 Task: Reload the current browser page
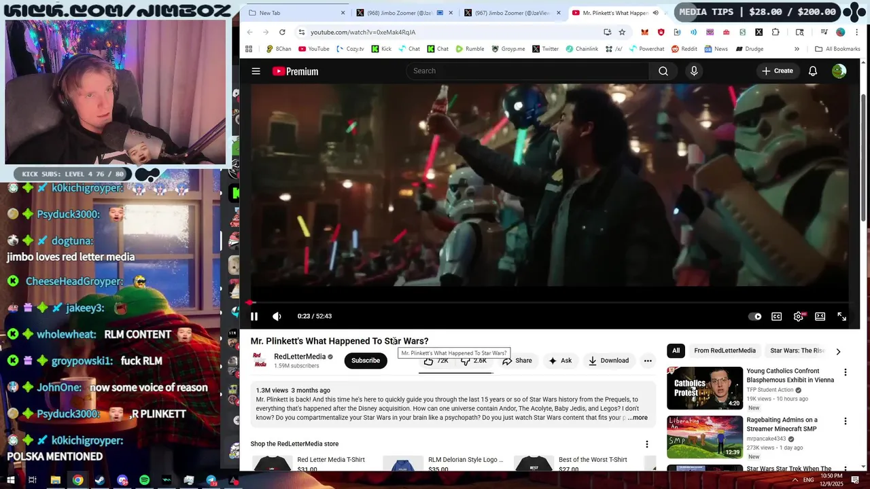click(x=282, y=32)
